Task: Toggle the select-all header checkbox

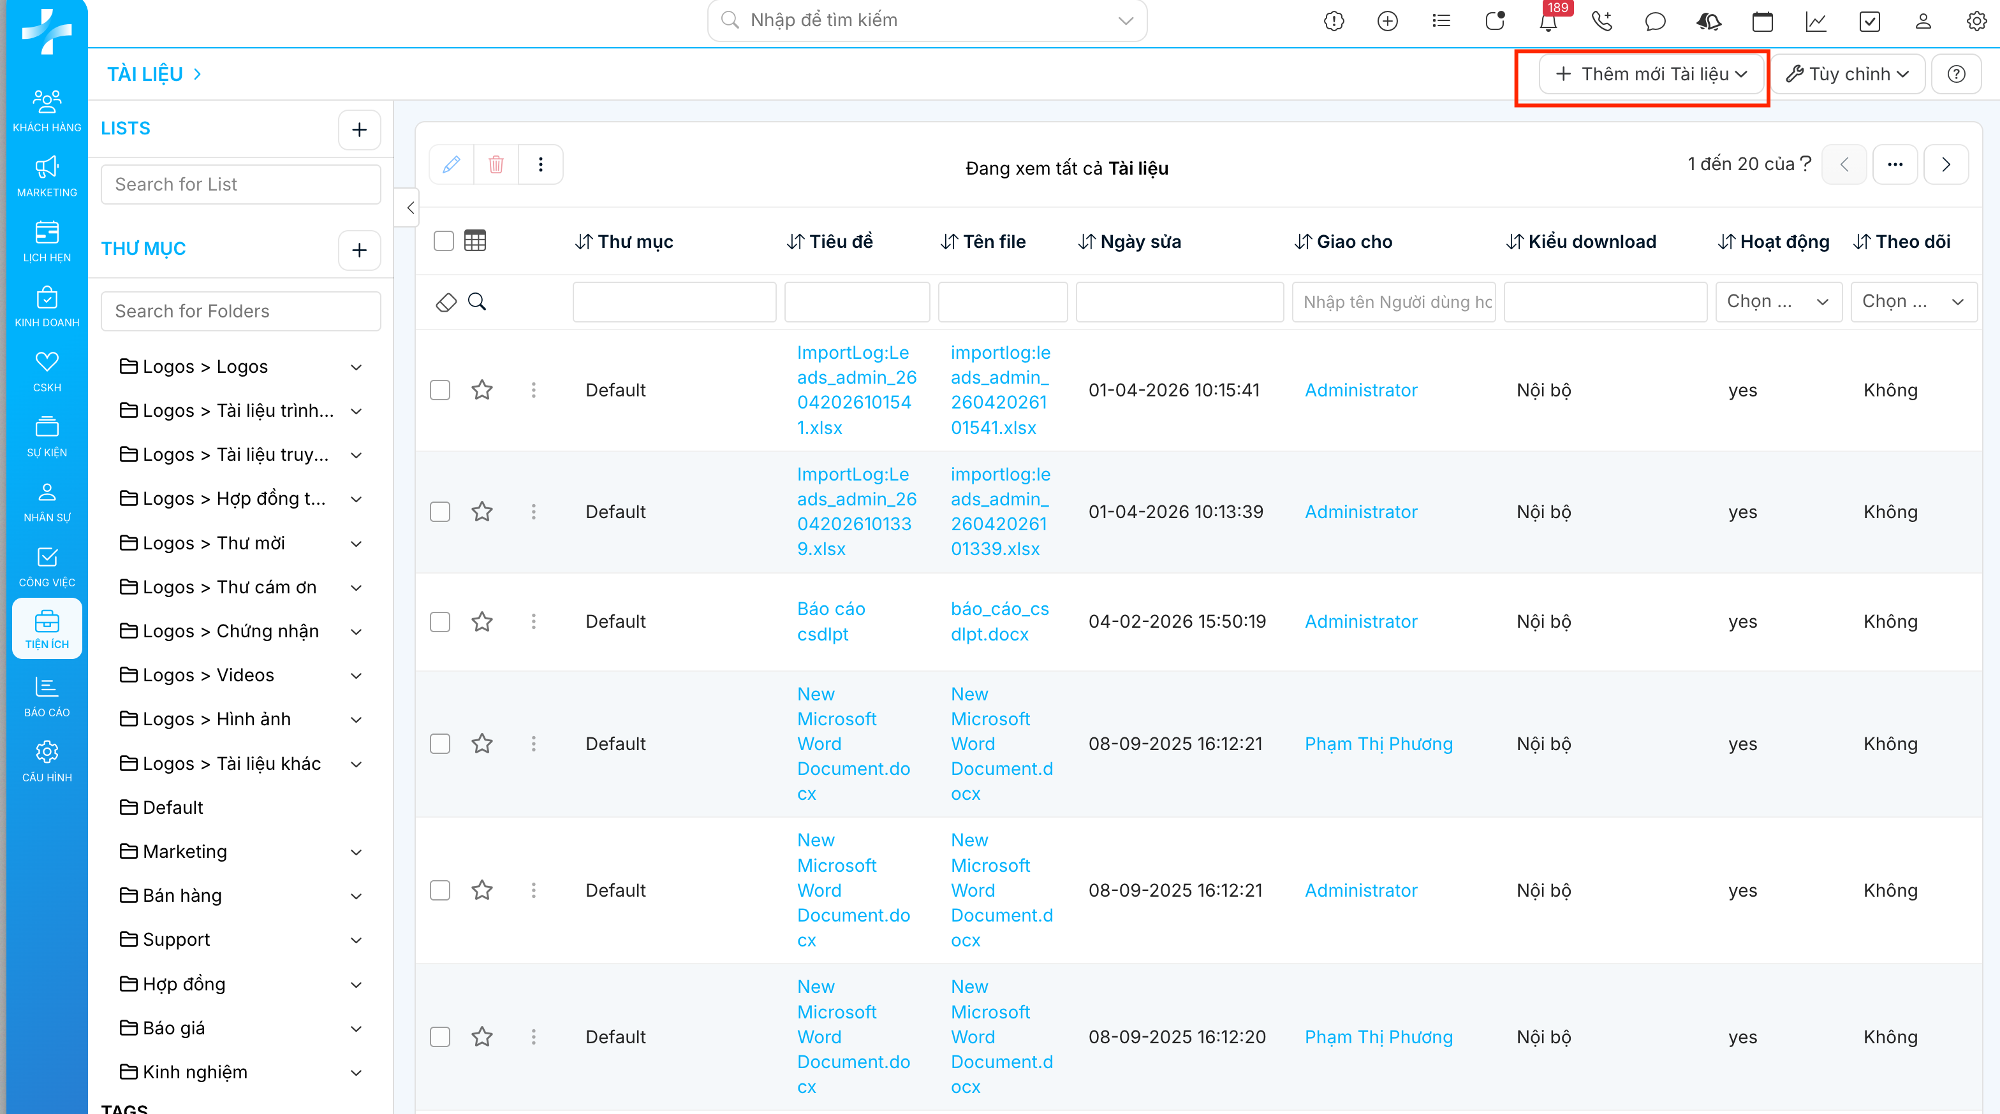Action: point(443,242)
